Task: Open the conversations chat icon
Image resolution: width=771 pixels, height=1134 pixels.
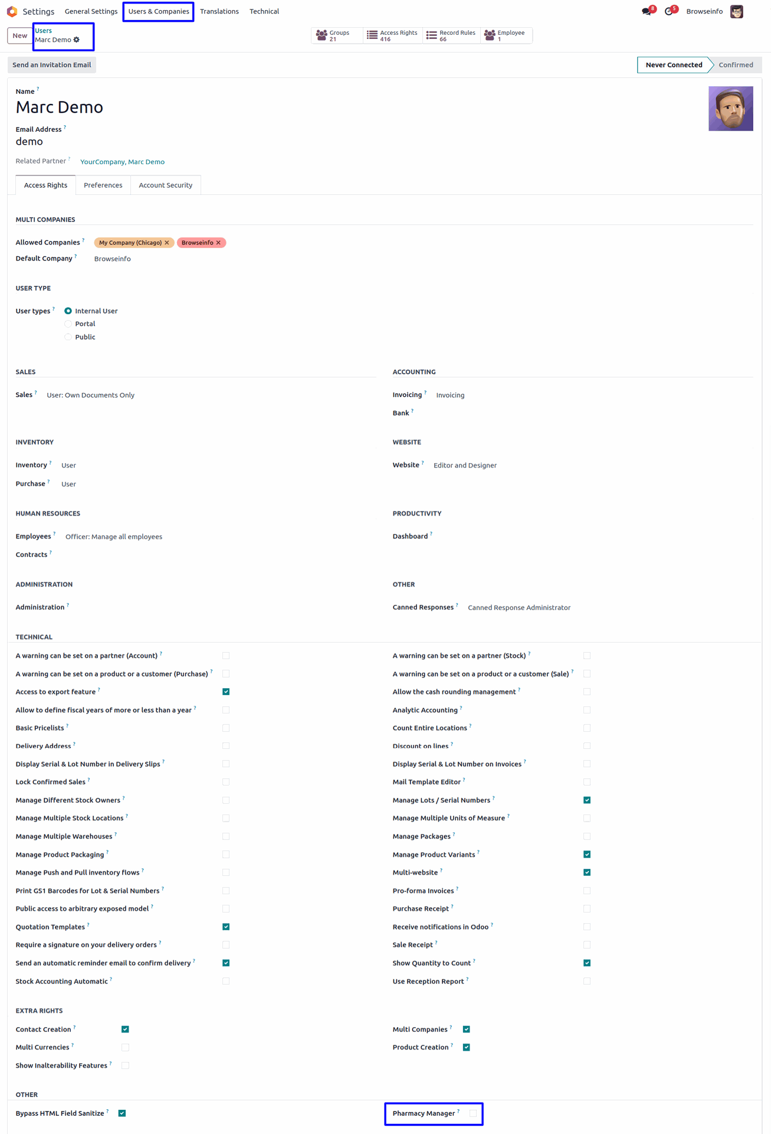Action: coord(647,11)
